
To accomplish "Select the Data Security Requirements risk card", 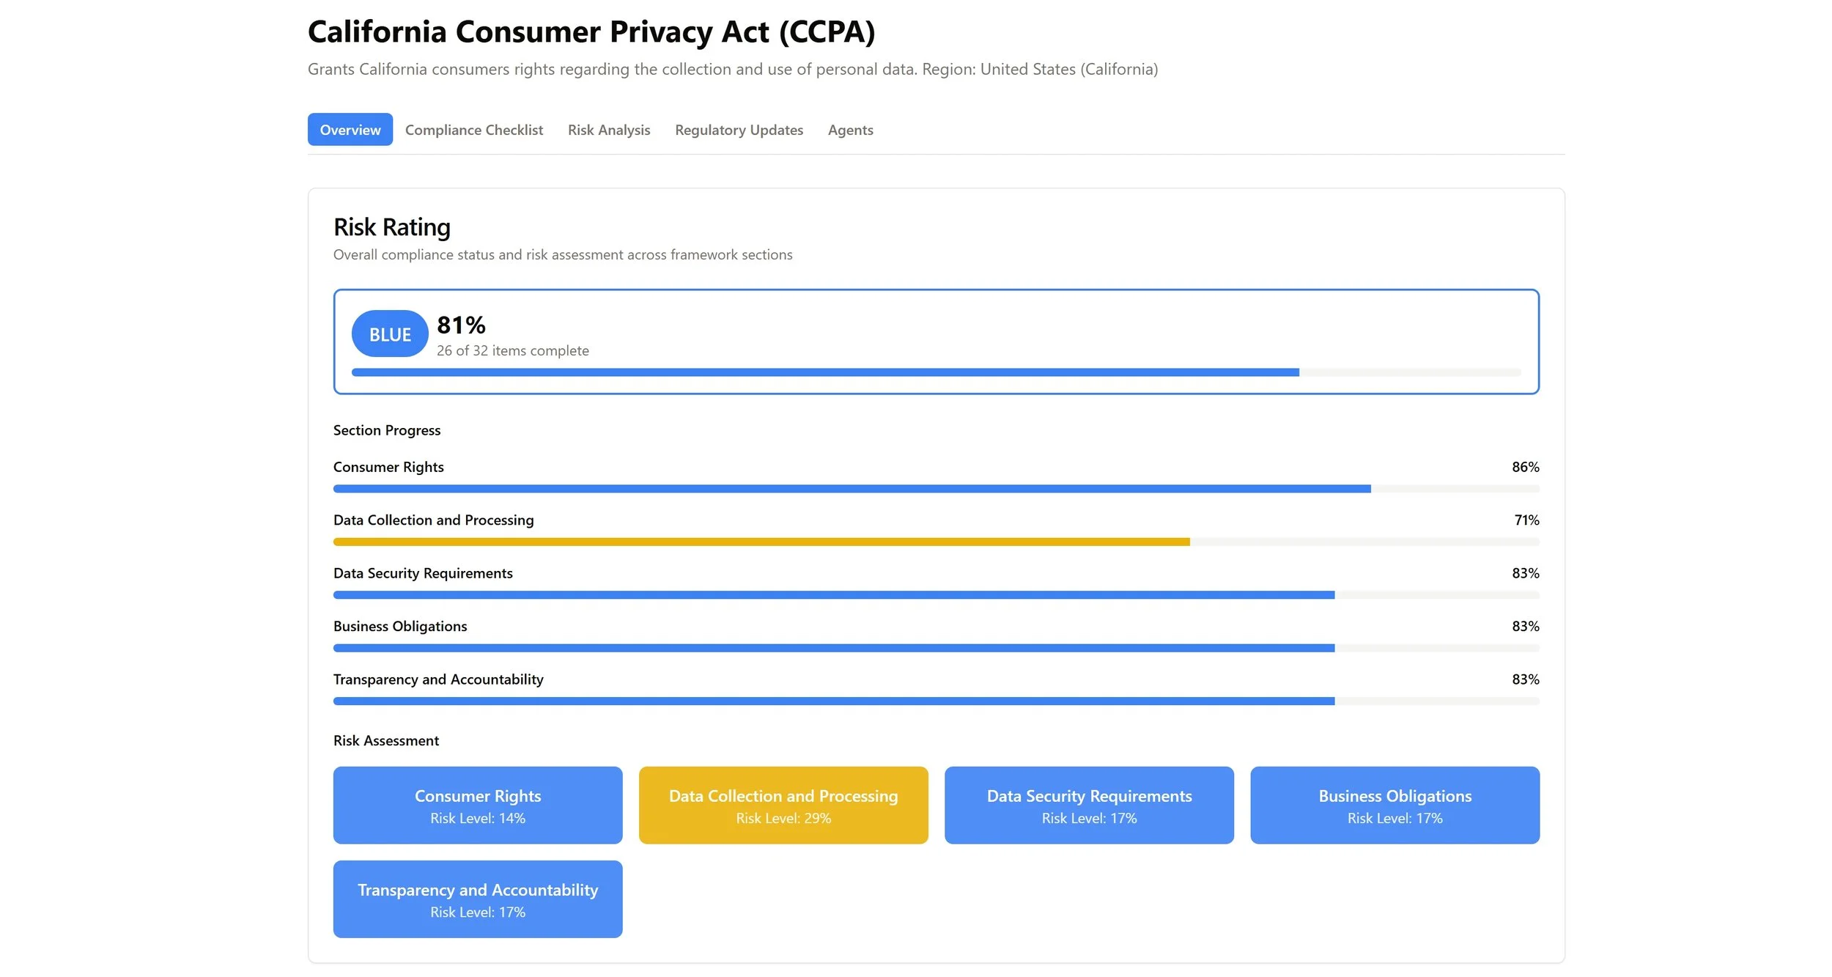I will [1088, 805].
